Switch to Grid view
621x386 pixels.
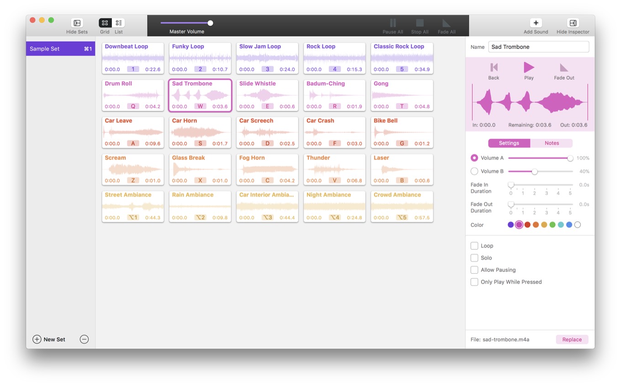(105, 23)
